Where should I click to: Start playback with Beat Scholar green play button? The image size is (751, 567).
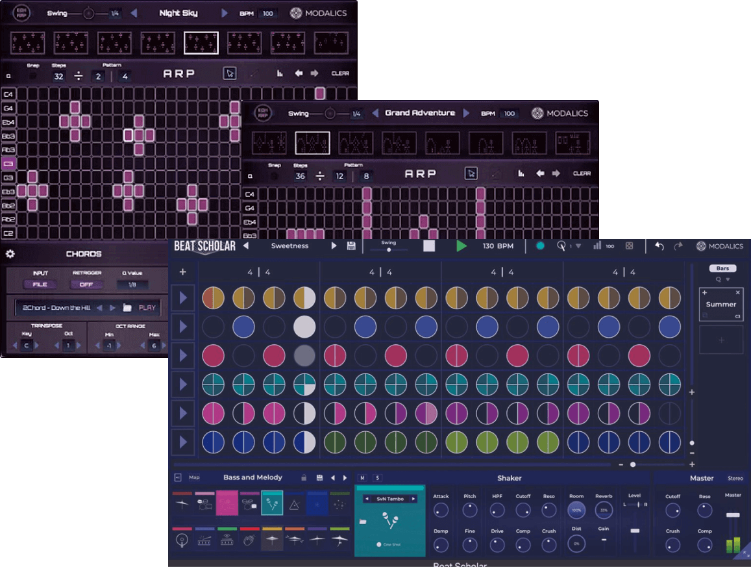pos(462,246)
